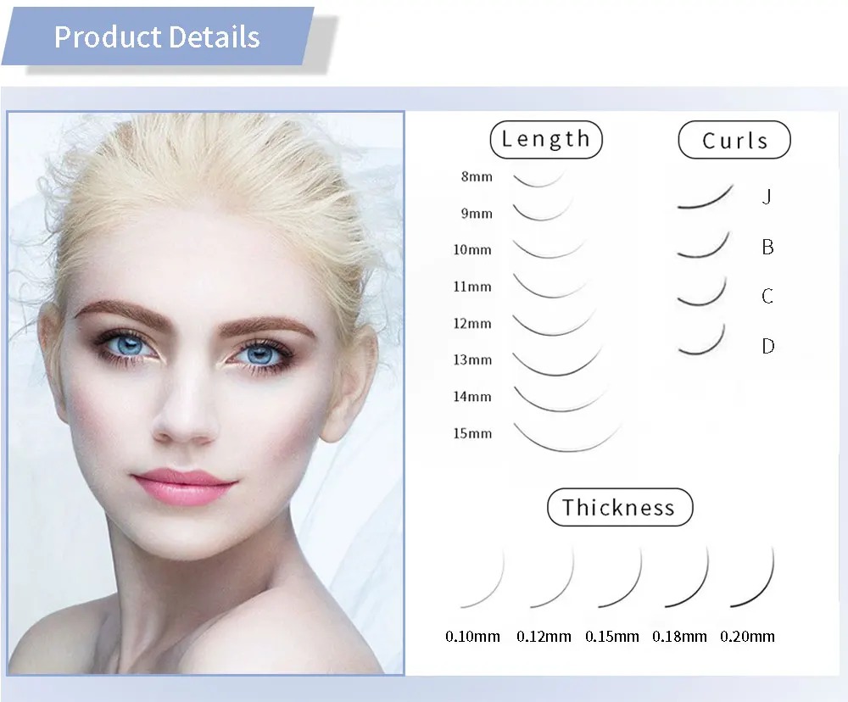Pick the 12mm length label
Screen dimensions: 848x702
coord(472,323)
